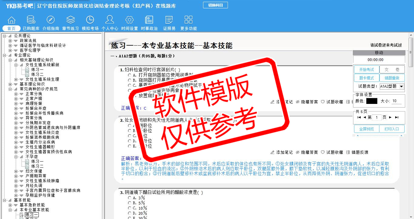This screenshot has width=414, height=219.
Task: Collapse the 公共理论 tree node
Action: coord(5,36)
